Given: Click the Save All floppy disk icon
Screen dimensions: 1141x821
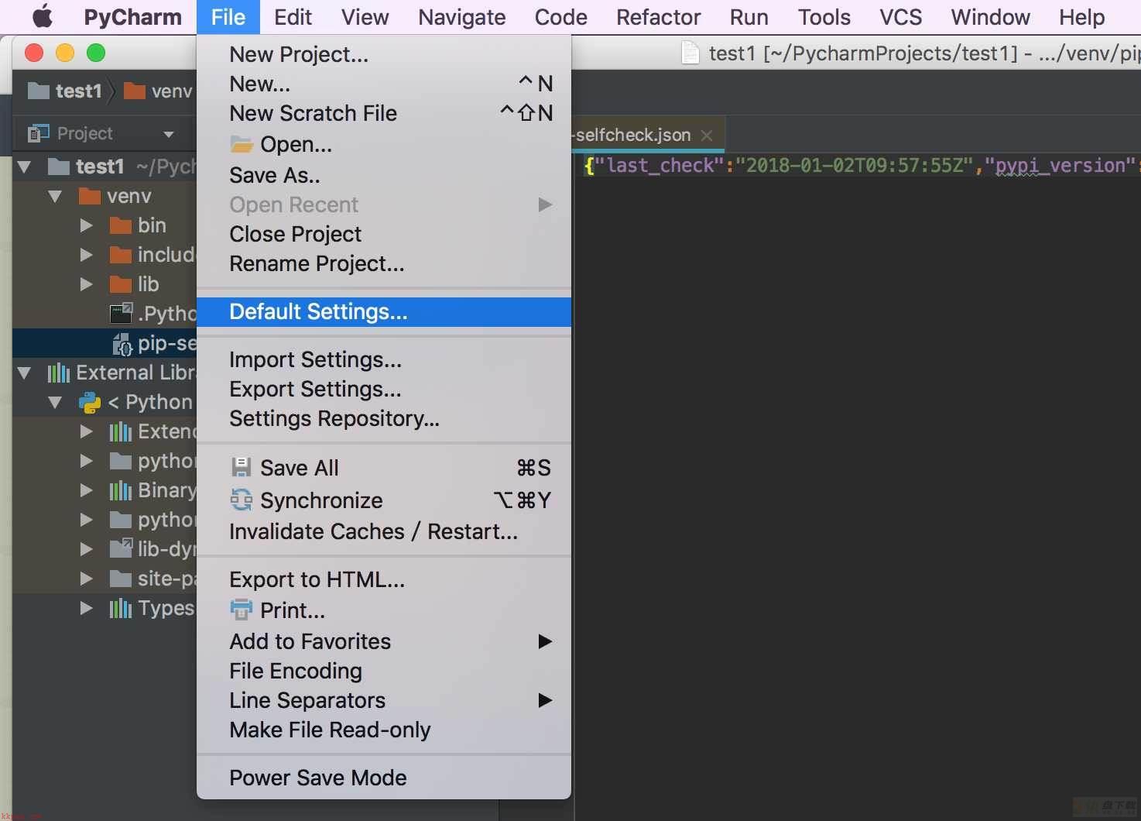Looking at the screenshot, I should coord(242,467).
